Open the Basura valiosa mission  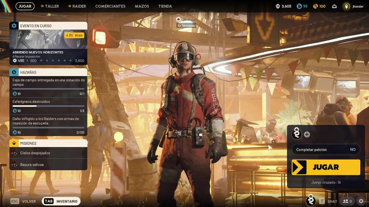pos(48,165)
